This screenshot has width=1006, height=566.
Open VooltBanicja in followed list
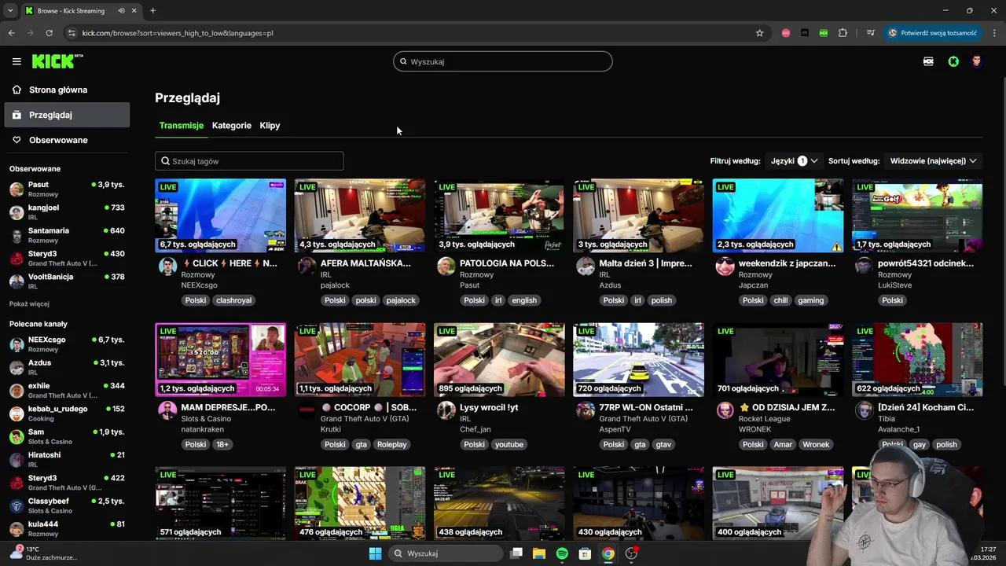[x=67, y=281]
